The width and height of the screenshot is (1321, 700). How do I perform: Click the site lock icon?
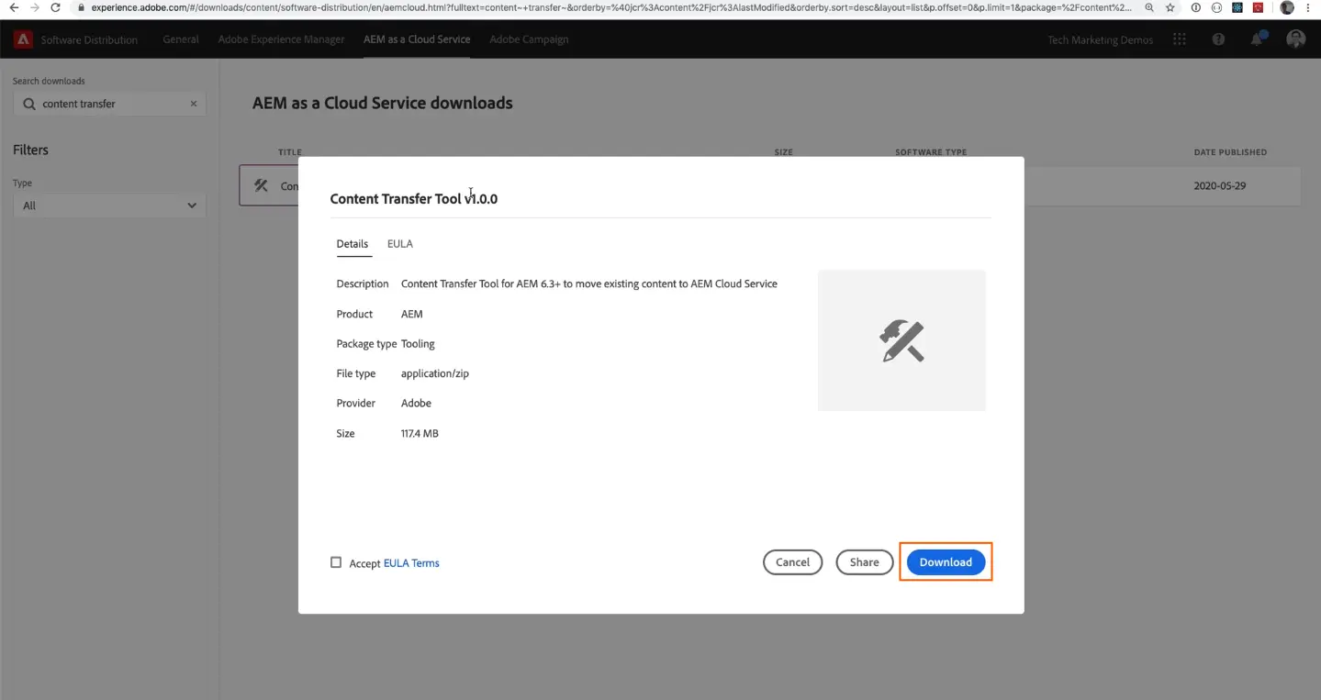(x=81, y=7)
